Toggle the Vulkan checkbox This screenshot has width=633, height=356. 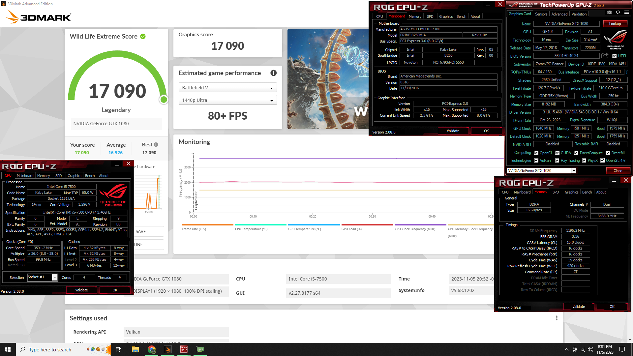click(536, 161)
